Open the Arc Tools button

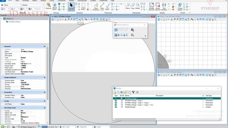[108, 7]
